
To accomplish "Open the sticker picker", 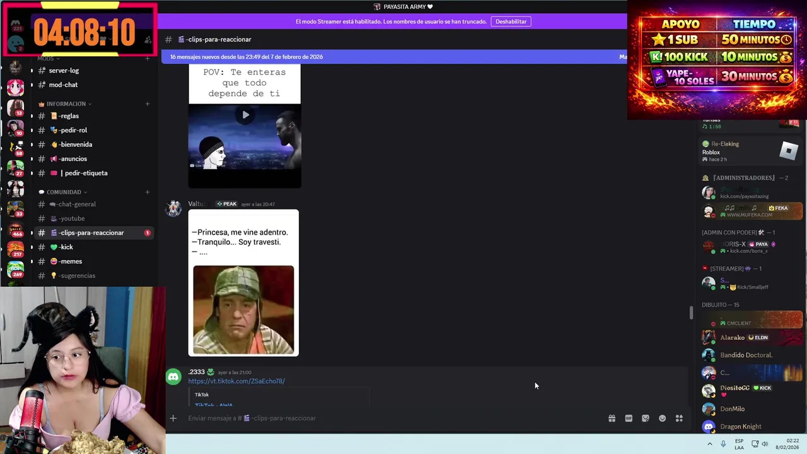I will click(x=646, y=418).
